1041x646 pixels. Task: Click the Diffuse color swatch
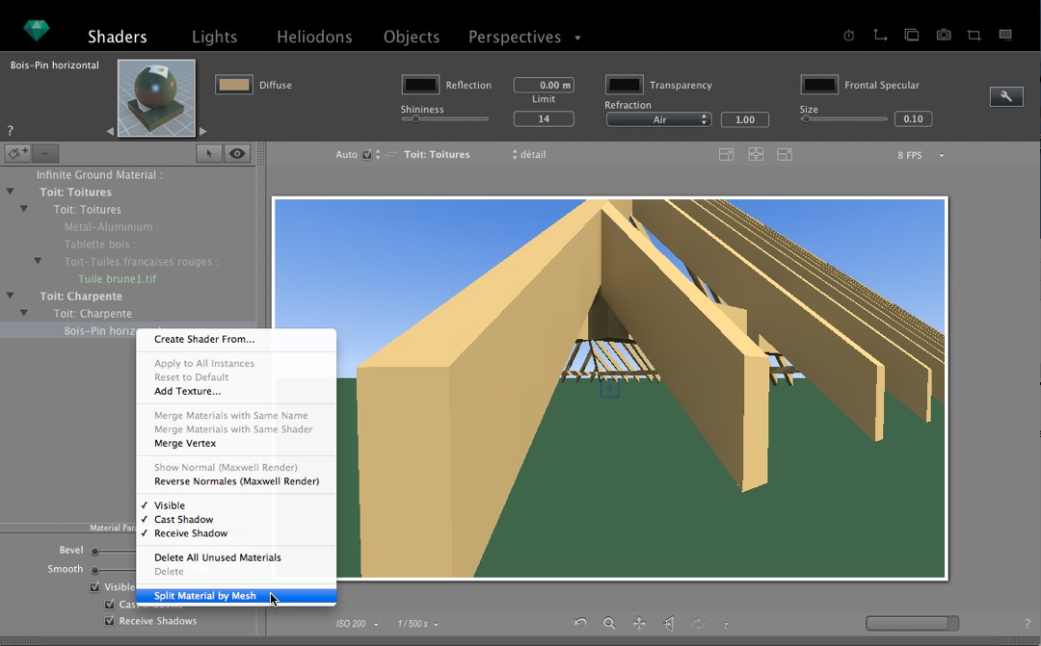tap(233, 85)
